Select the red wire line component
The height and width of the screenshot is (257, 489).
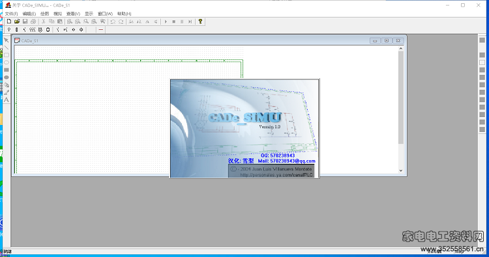click(100, 29)
